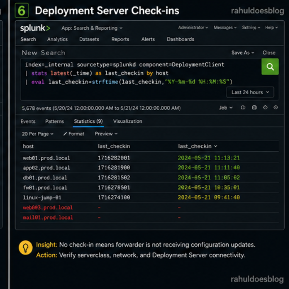
Task: Open the Dashboards nav item
Action: pyautogui.click(x=181, y=39)
